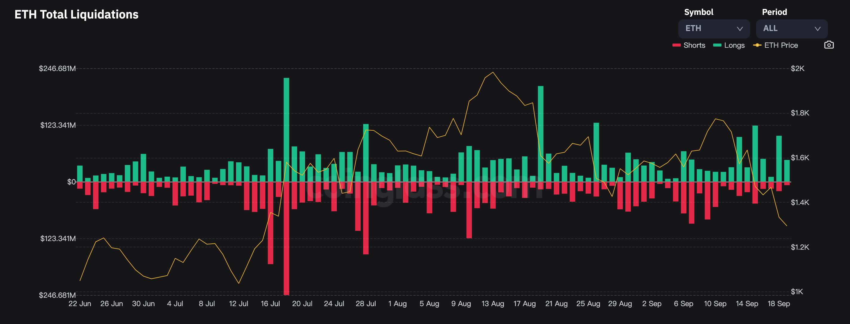Click the camera screenshot icon
The height and width of the screenshot is (324, 850).
(828, 45)
